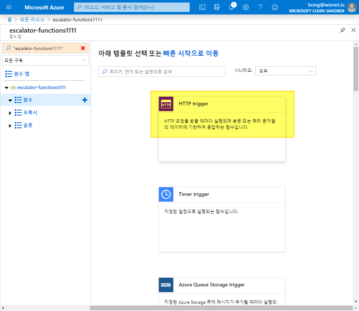Image resolution: width=359 pixels, height=311 pixels.
Task: Focus the global resource search box
Action: (x=132, y=7)
